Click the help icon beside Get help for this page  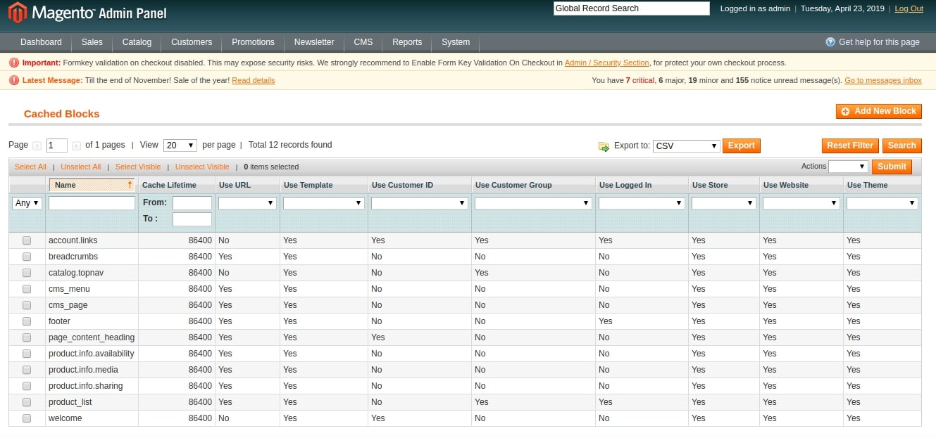[830, 42]
